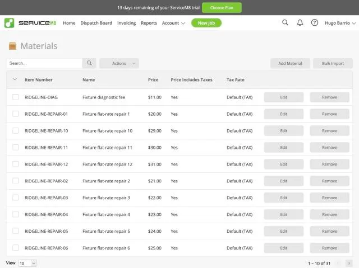Viewport: 359px width, 268px height.
Task: Select the RIDGELINE-REPAIR-03 checkbox
Action: [x=16, y=198]
